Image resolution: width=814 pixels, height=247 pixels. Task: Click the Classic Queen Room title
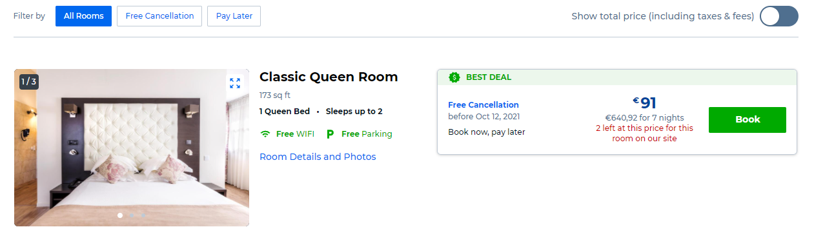(x=329, y=77)
